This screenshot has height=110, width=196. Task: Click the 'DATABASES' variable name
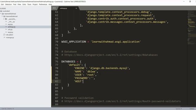[x=68, y=61]
